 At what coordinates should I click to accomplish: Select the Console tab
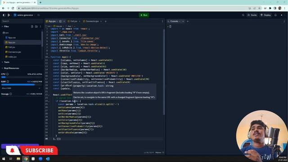(x=174, y=21)
